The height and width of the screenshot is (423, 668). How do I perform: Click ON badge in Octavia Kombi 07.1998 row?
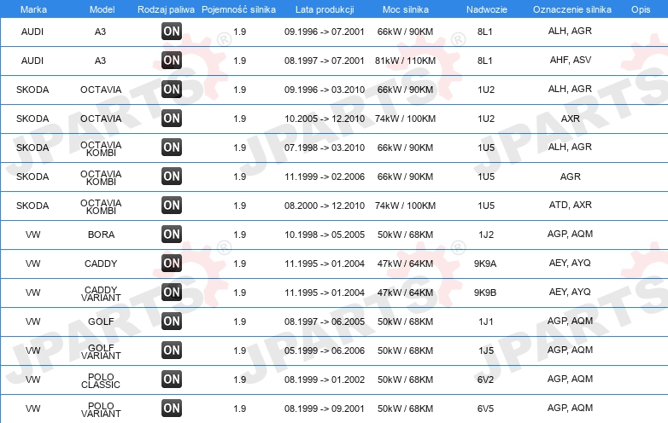pyautogui.click(x=172, y=147)
